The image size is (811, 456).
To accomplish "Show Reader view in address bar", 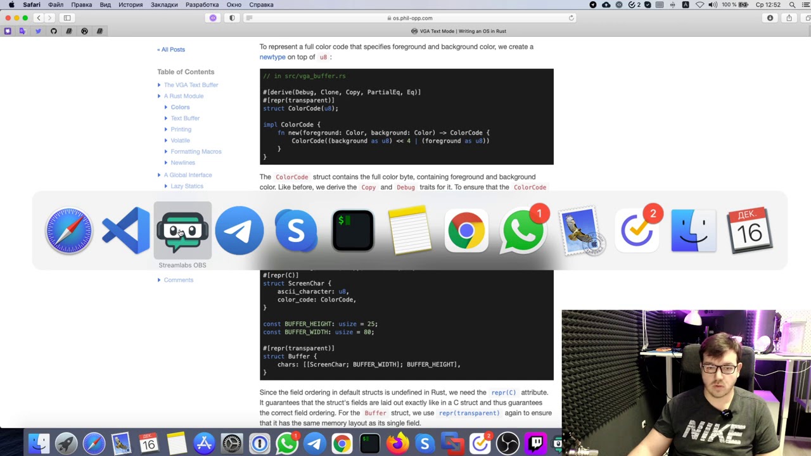I will [249, 18].
